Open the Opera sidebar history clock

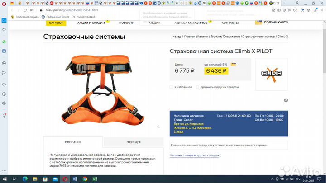(x=4, y=94)
